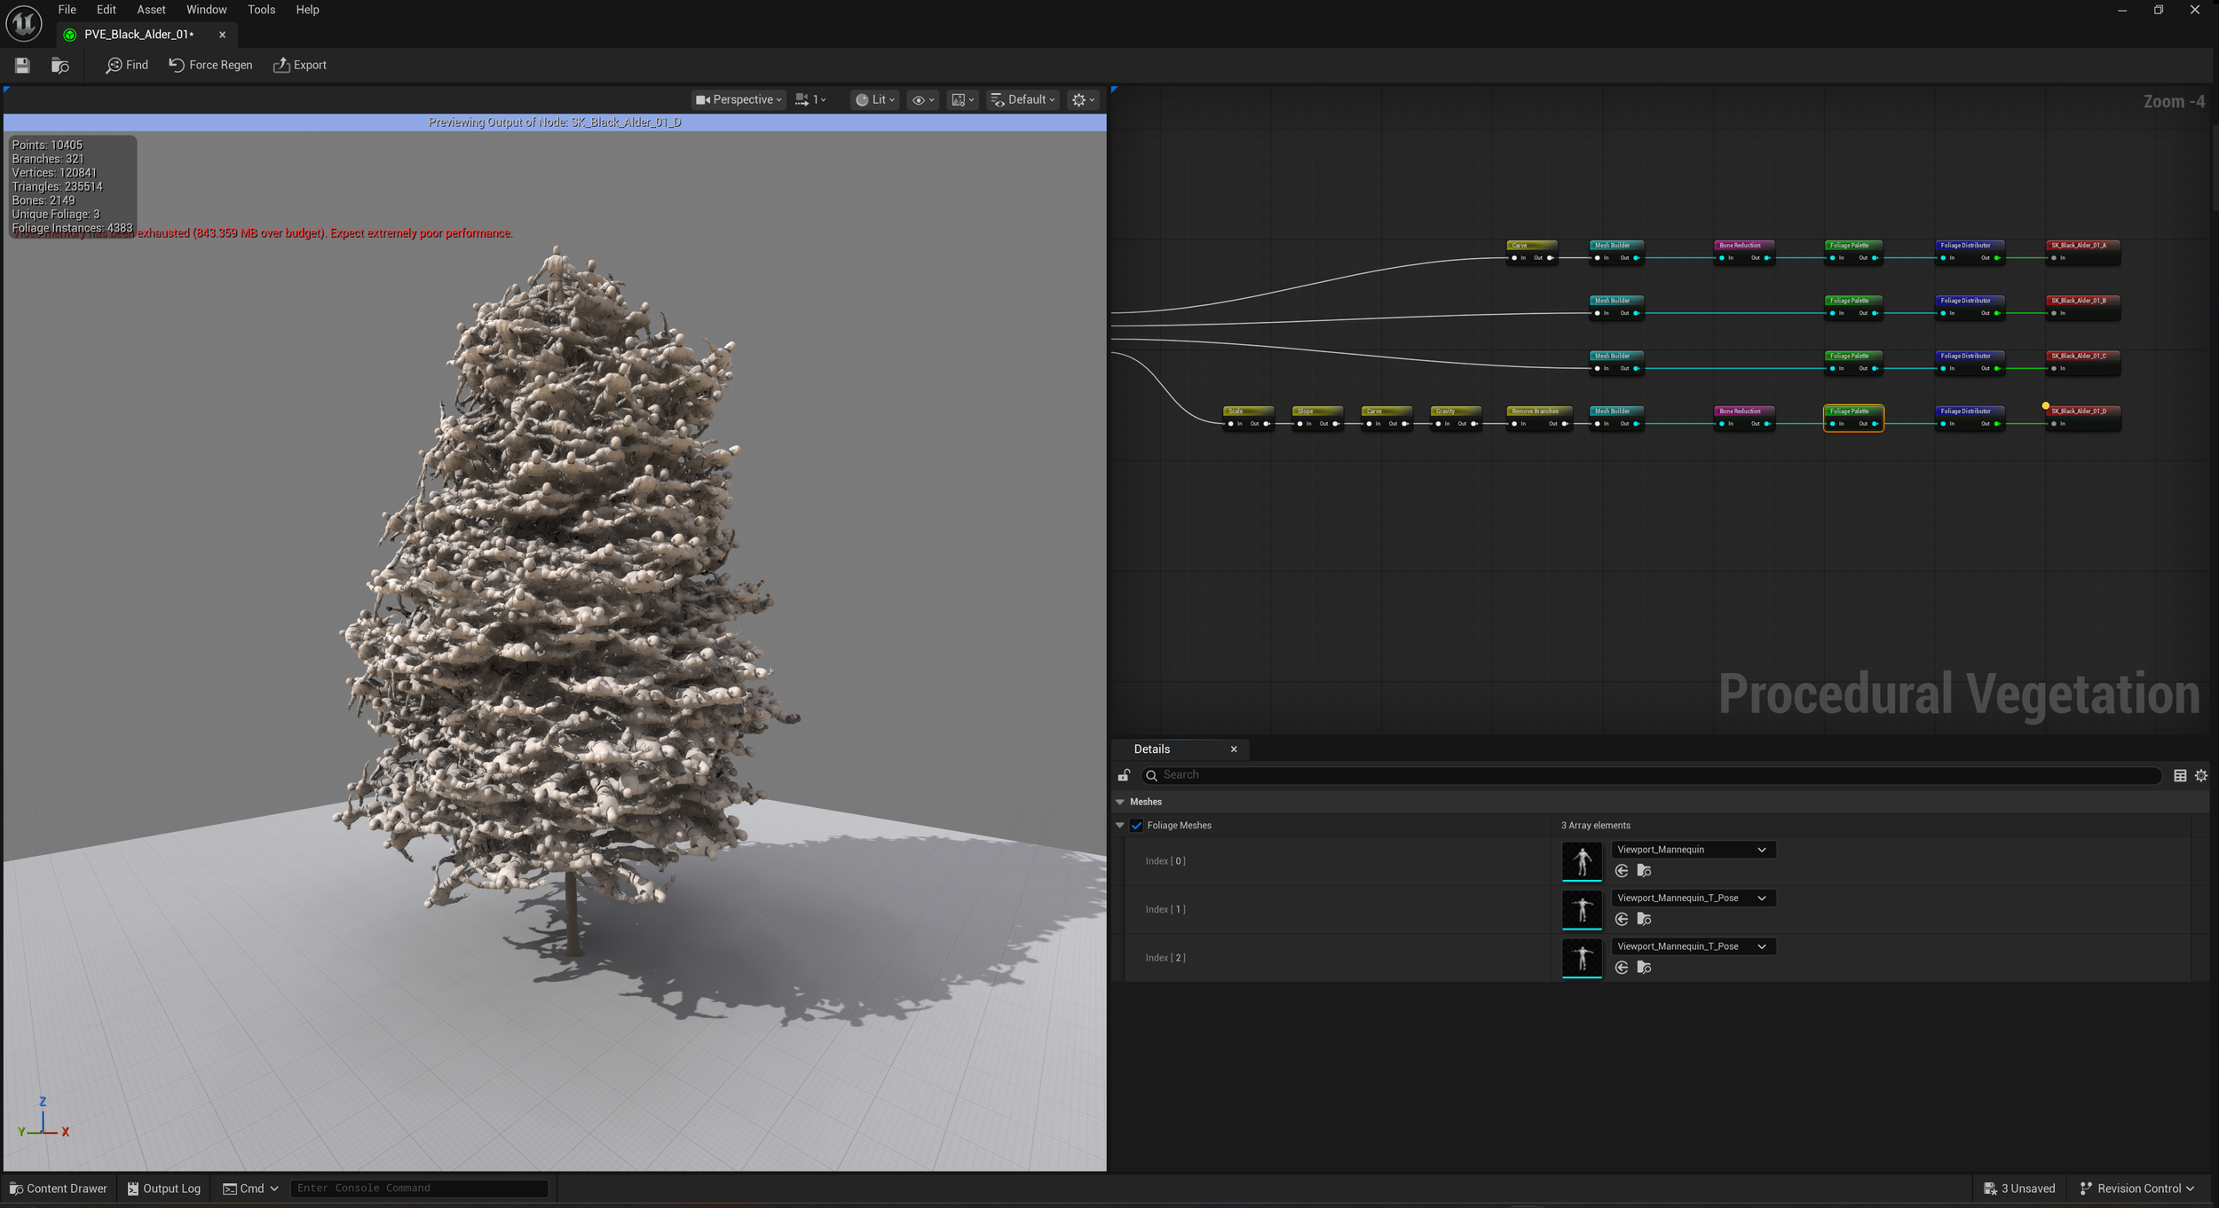Click the property matrix table icon
The height and width of the screenshot is (1208, 2219).
coord(2179,775)
